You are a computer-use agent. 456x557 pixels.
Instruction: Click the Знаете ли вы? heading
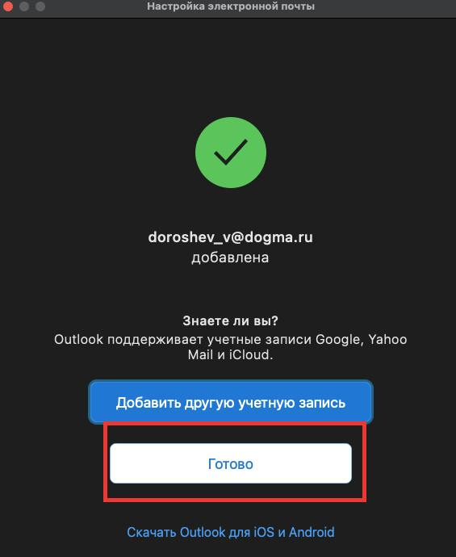[231, 320]
